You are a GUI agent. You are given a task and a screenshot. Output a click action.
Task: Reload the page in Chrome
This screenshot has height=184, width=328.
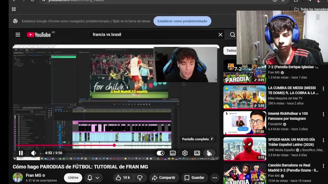[33, 1]
